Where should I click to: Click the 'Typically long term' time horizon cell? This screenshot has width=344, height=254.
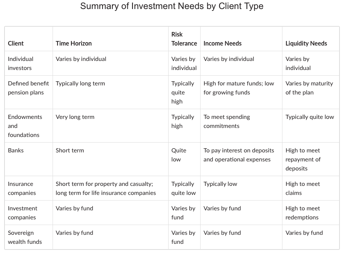point(80,83)
